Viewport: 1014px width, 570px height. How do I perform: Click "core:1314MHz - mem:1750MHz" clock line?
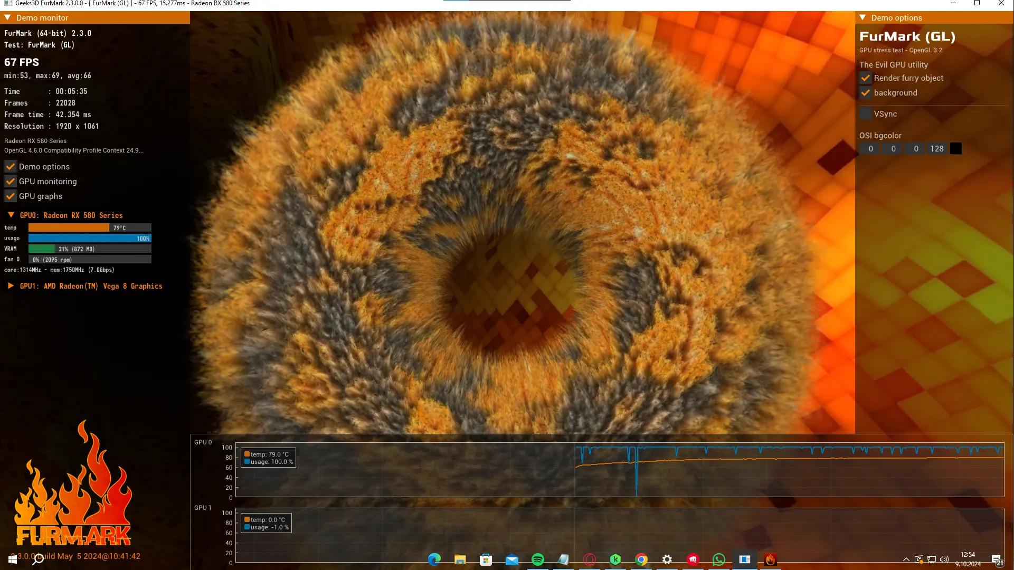(x=59, y=270)
